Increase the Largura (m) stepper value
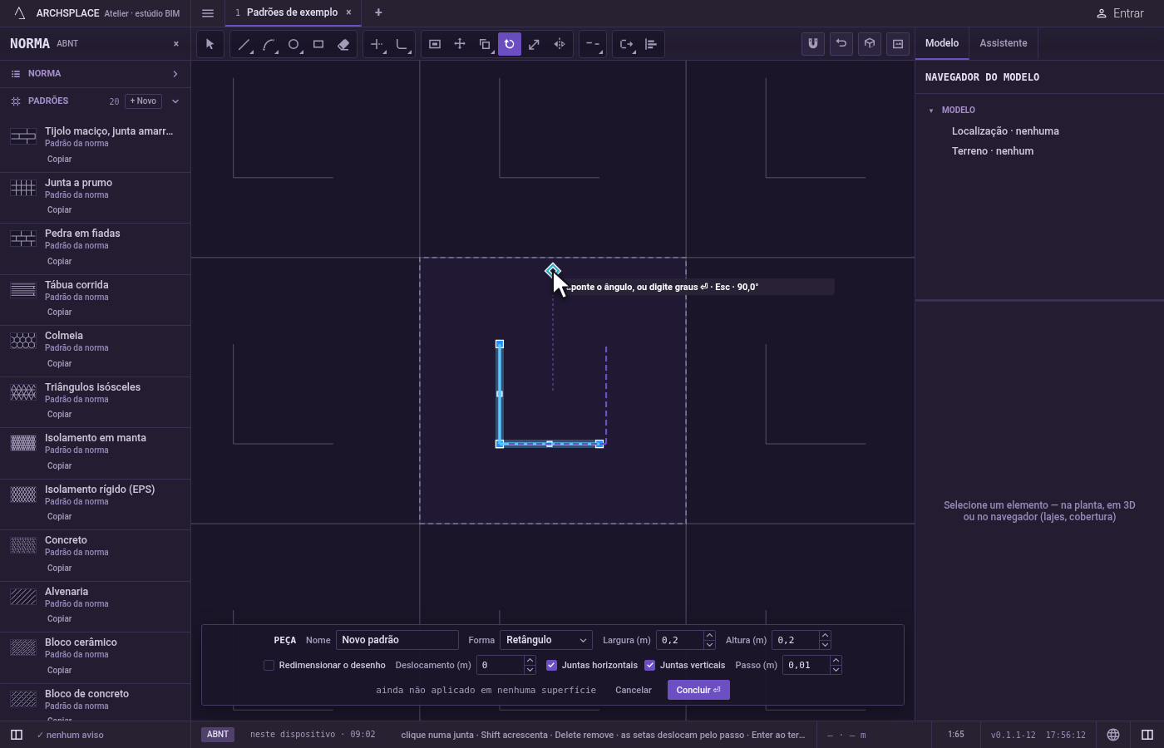This screenshot has height=748, width=1164. tap(709, 636)
